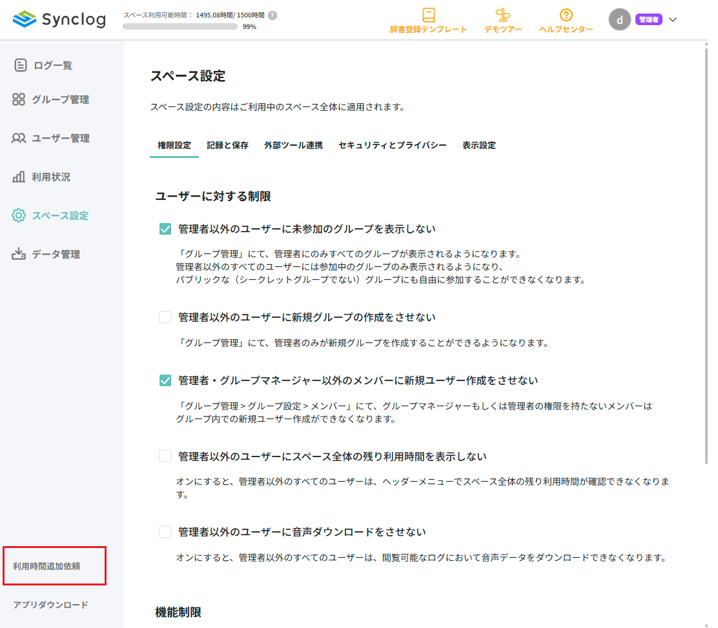Screen dimensions: 718x628
Task: Click 辞書登録テンプレート header link text
Action: click(x=428, y=29)
